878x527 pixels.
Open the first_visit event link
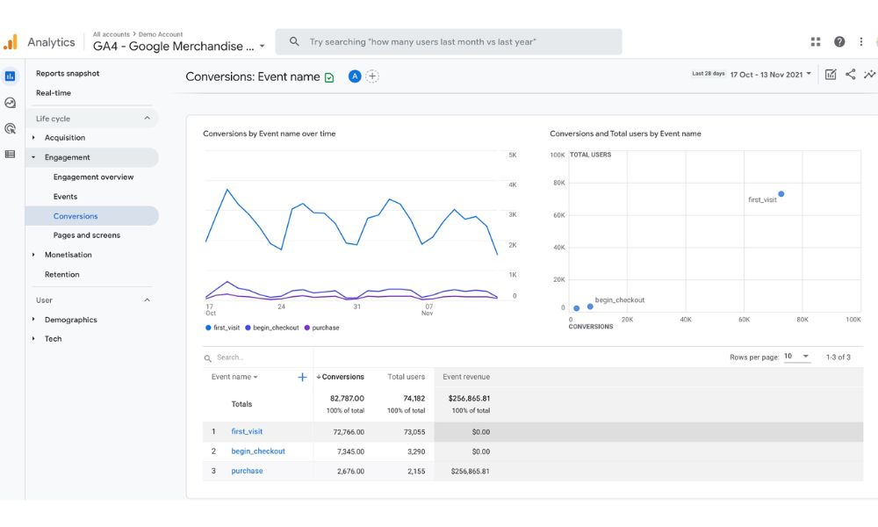tap(247, 432)
